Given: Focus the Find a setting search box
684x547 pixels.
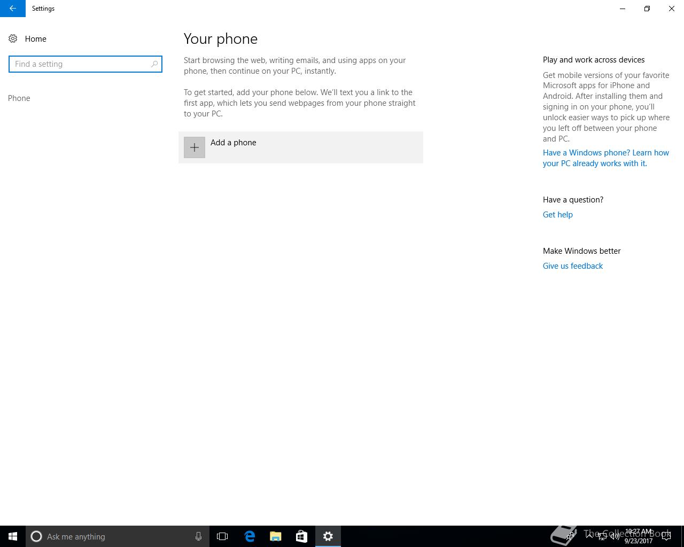Looking at the screenshot, I should click(x=85, y=64).
